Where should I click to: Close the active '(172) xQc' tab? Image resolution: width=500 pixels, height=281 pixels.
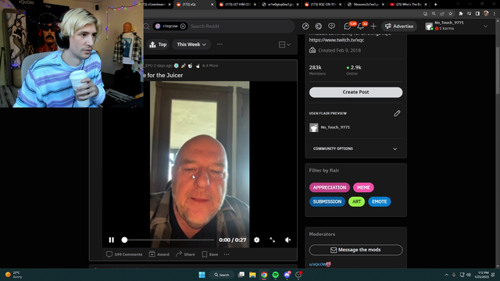pyautogui.click(x=212, y=5)
